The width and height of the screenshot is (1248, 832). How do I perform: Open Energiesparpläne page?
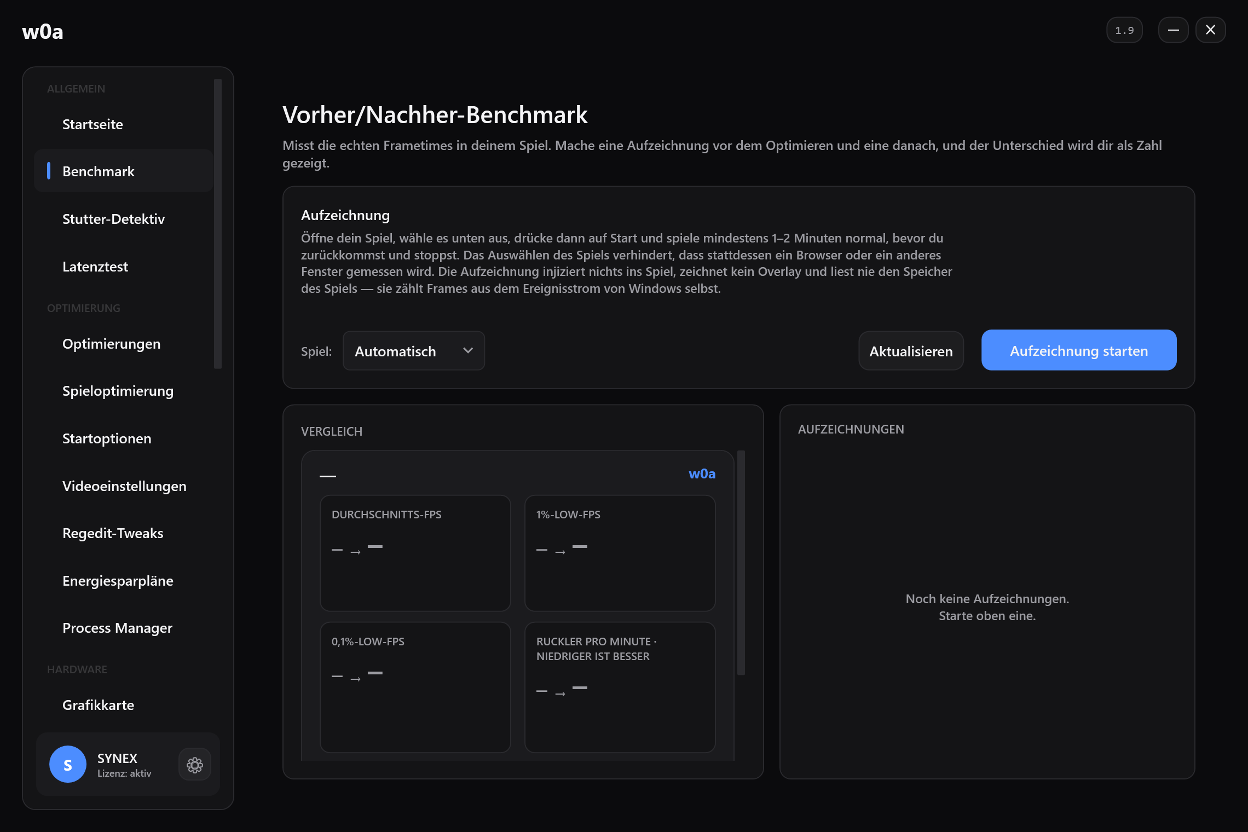(124, 581)
